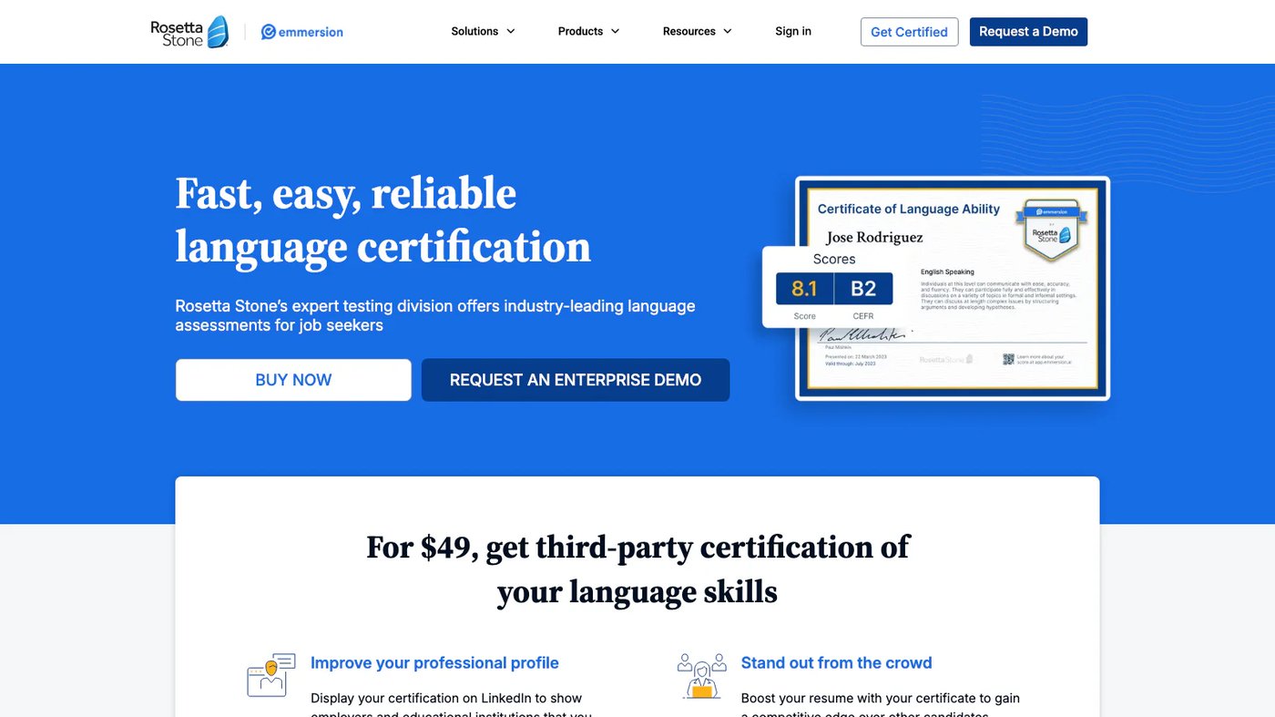Click the Scores card showing 8.1 B2
Image resolution: width=1275 pixels, height=717 pixels.
pos(834,287)
